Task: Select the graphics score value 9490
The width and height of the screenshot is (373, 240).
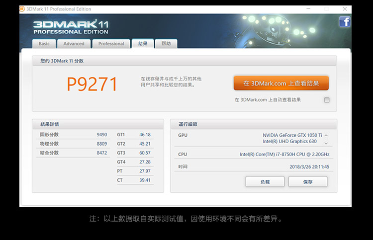Action: click(x=102, y=135)
